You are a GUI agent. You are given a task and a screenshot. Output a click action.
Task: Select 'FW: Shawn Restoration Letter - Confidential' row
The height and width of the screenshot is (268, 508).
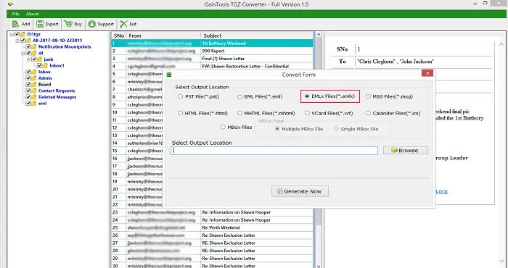click(x=212, y=66)
